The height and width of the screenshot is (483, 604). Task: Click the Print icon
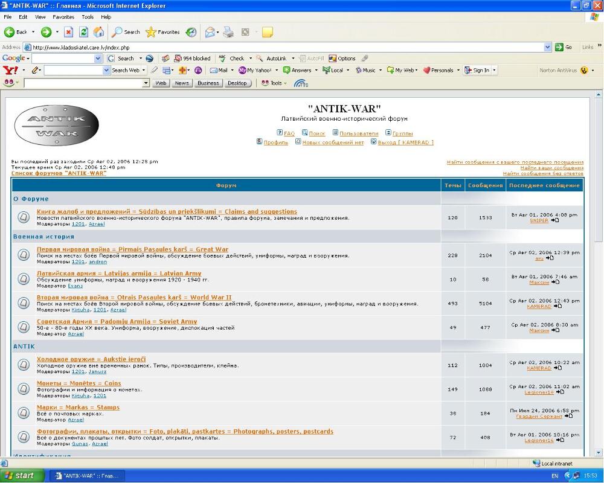[x=228, y=32]
